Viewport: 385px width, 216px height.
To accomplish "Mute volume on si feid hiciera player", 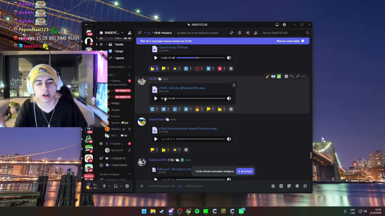I will 229,139.
